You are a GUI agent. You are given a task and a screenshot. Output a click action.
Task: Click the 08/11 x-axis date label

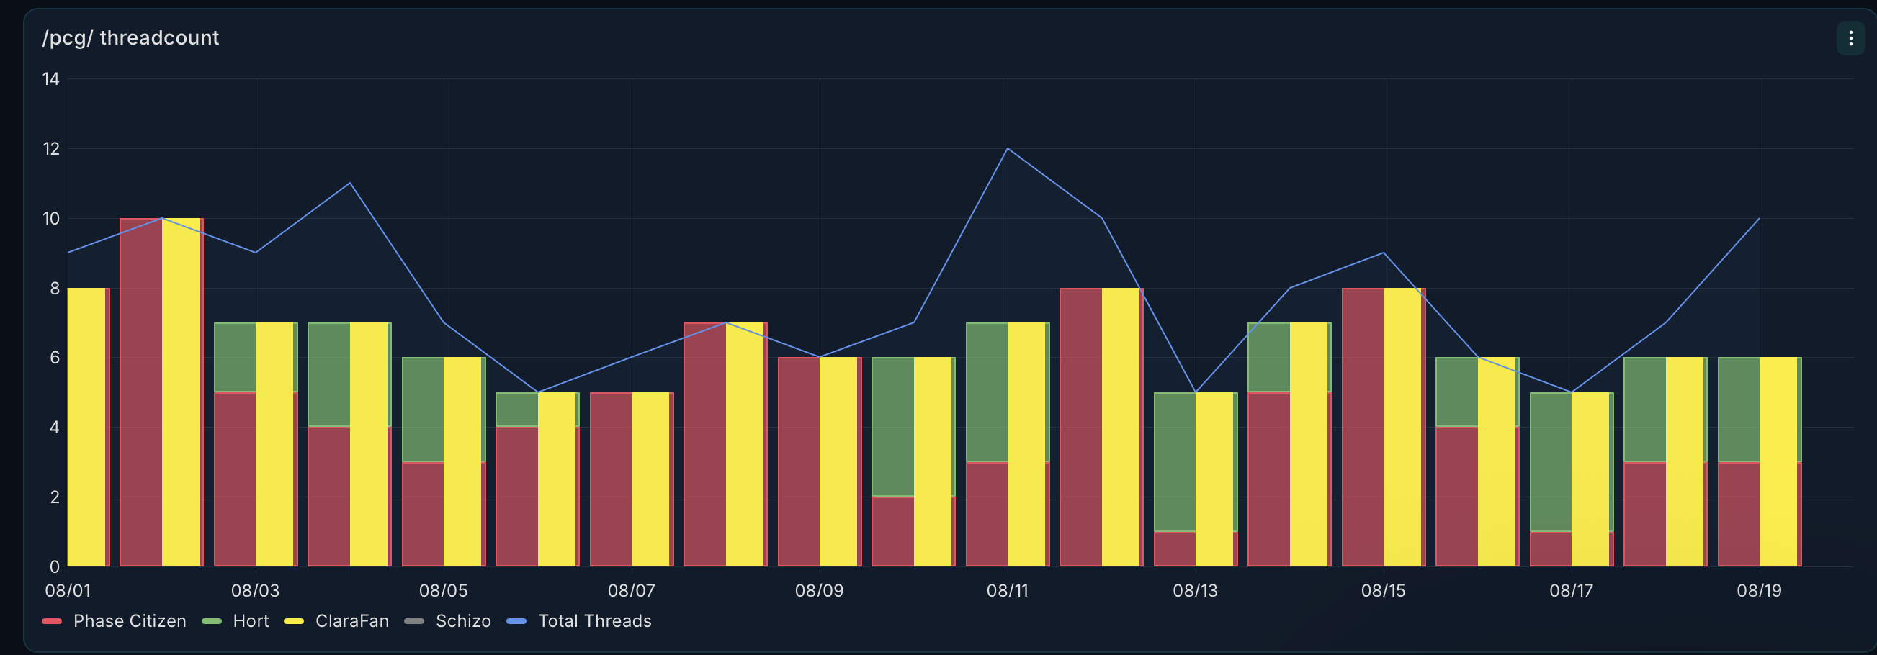1007,590
